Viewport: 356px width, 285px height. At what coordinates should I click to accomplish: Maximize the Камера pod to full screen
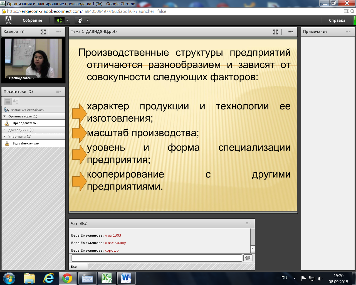point(43,32)
